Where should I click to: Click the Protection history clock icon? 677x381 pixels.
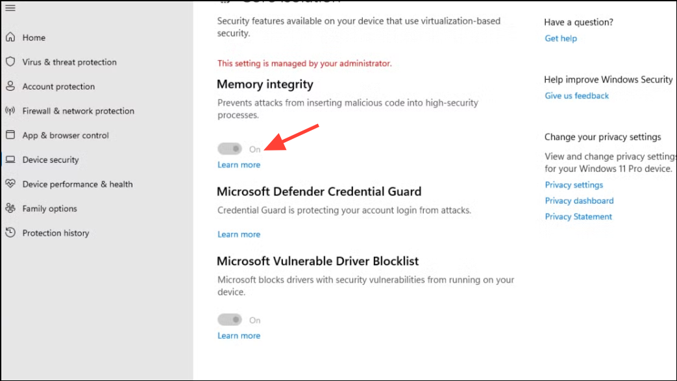click(x=10, y=232)
